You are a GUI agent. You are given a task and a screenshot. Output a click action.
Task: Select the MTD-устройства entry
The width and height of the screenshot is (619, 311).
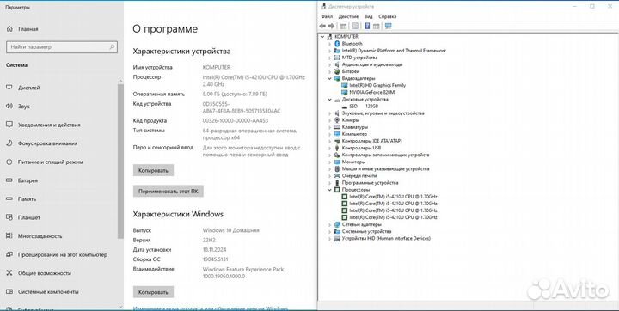359,58
